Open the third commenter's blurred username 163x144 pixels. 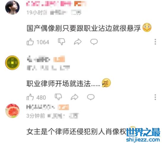[41, 107]
